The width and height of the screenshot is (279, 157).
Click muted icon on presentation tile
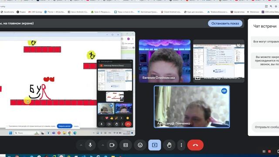coord(238,45)
